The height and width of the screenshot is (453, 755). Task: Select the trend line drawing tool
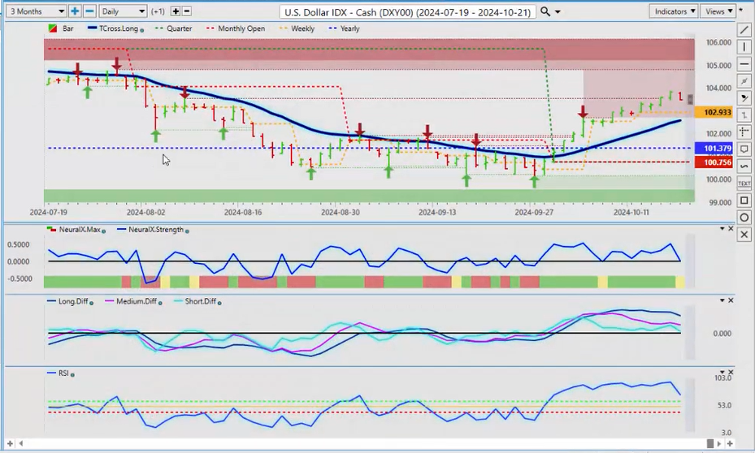pos(744,30)
